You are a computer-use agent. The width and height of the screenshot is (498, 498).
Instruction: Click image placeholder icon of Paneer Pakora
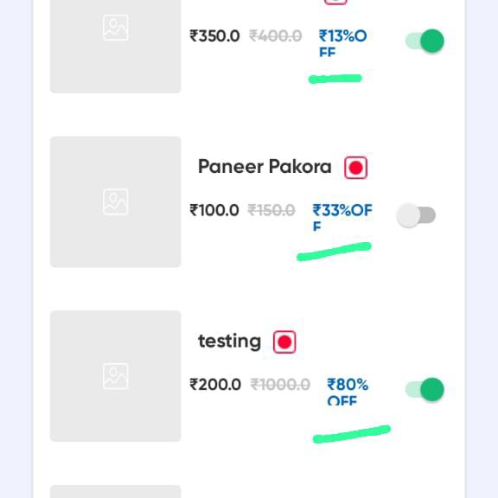pyautogui.click(x=116, y=201)
